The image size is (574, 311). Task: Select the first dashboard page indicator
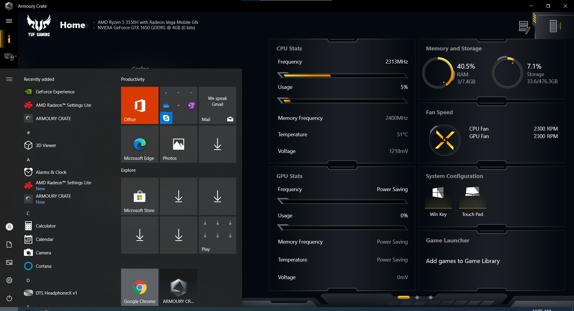point(404,297)
